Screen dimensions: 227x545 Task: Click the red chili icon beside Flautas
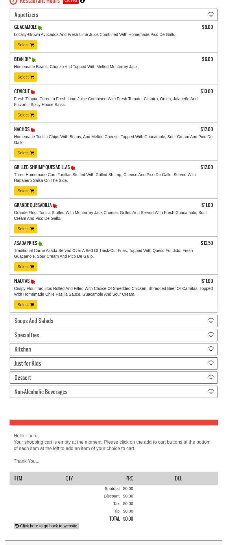point(33,282)
